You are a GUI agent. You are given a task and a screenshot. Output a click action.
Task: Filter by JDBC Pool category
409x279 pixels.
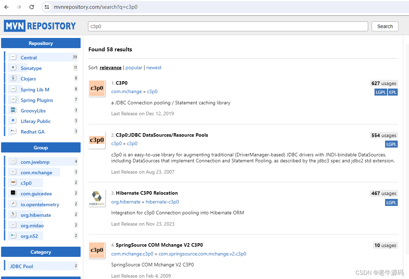21,266
